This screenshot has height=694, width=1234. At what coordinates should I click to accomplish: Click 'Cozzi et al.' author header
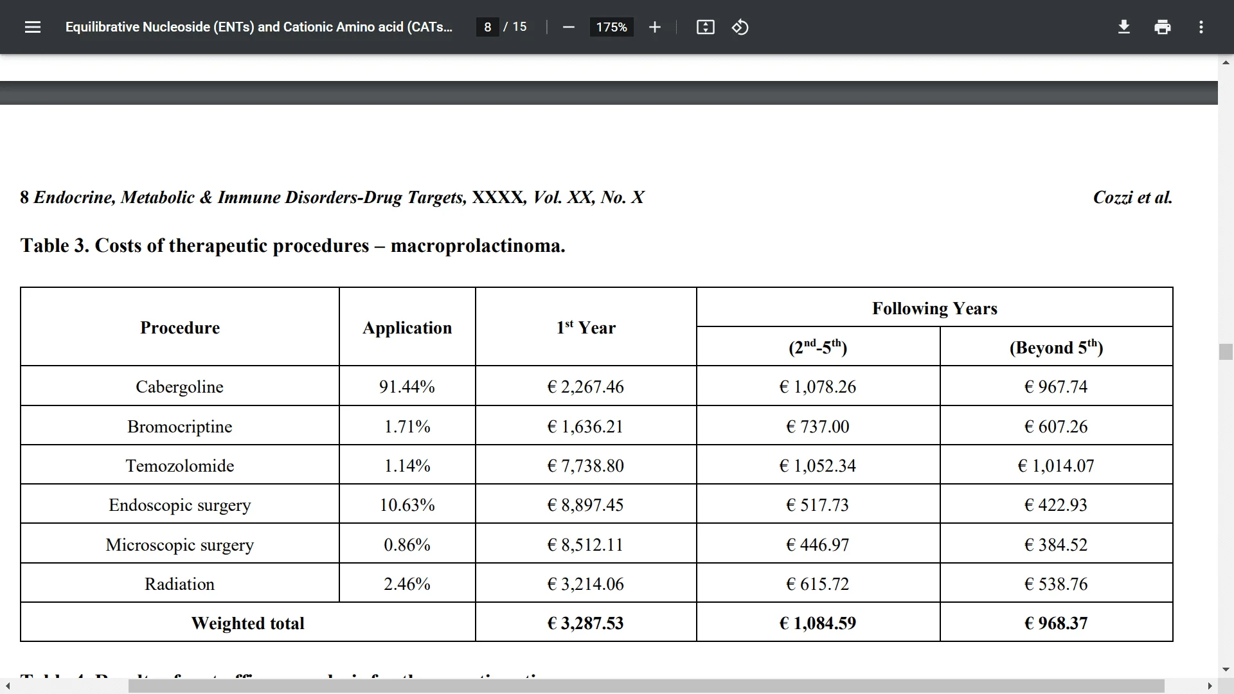click(x=1132, y=197)
